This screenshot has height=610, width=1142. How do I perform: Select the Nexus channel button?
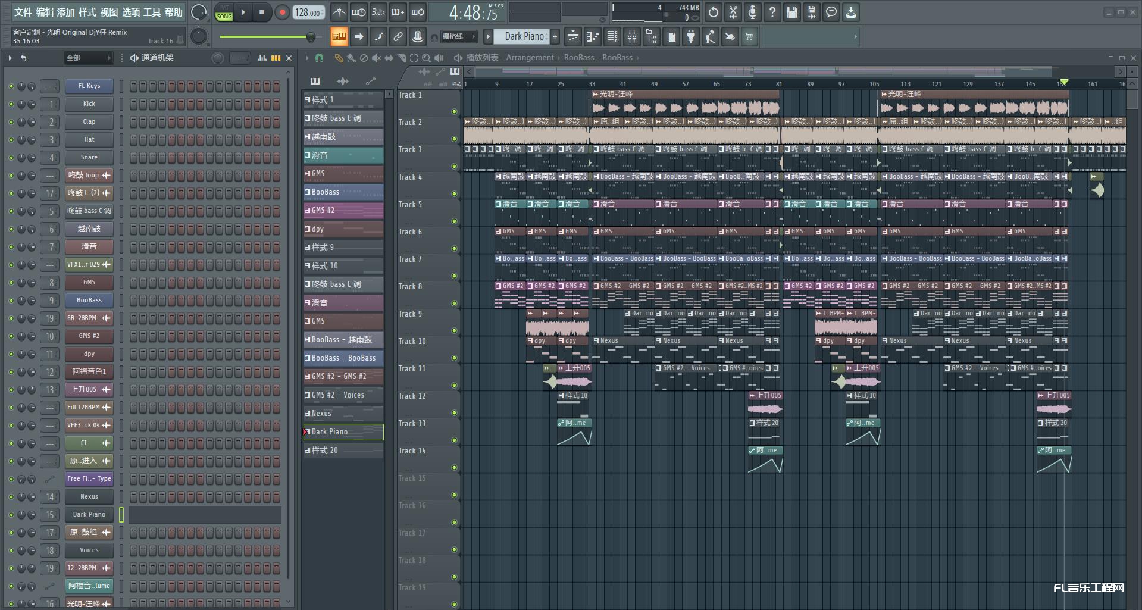89,497
